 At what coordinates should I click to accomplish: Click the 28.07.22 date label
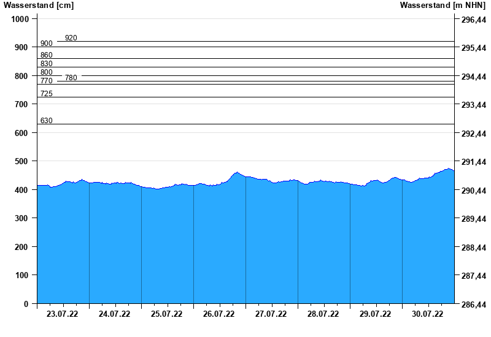(x=323, y=314)
